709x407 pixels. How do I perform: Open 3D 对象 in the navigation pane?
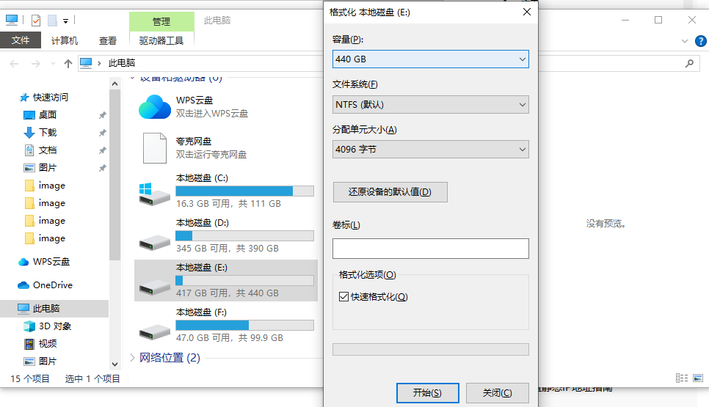point(55,326)
